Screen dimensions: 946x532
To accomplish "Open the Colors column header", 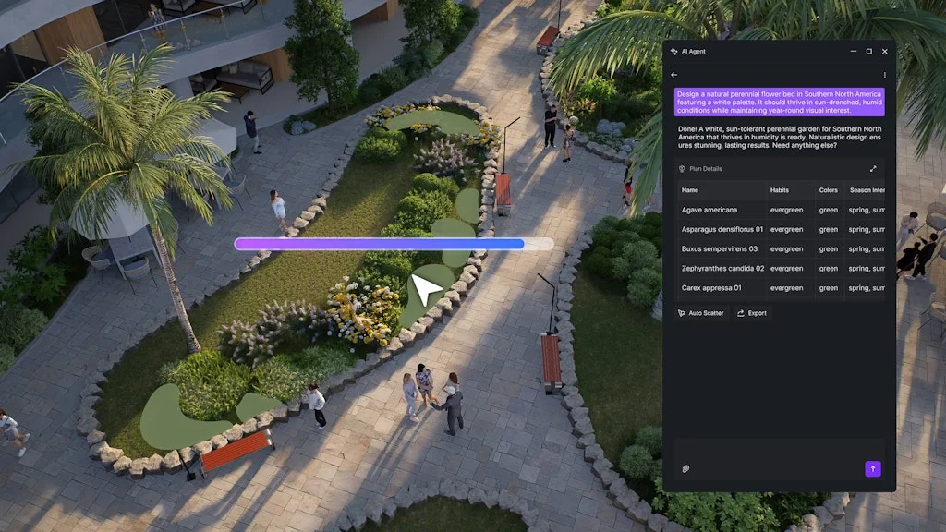I will (828, 190).
